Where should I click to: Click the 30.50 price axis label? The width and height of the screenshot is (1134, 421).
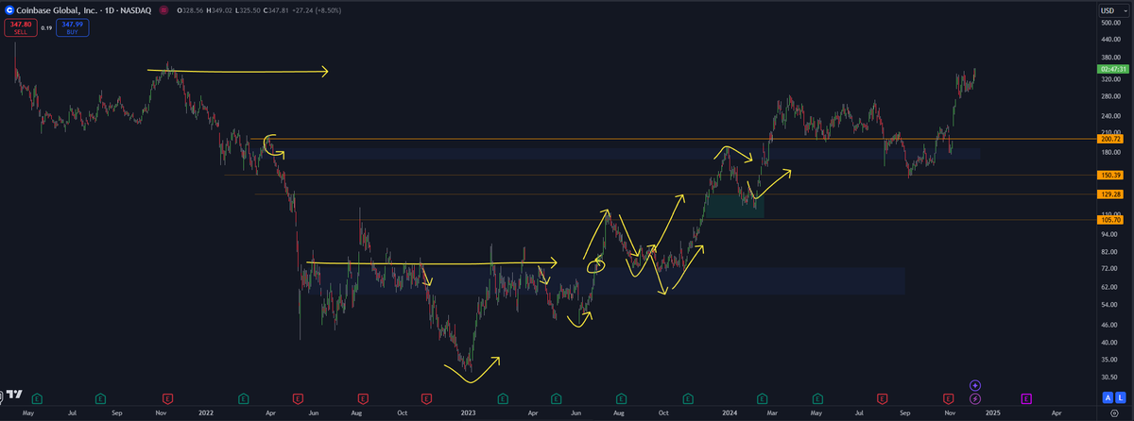[x=1110, y=377]
